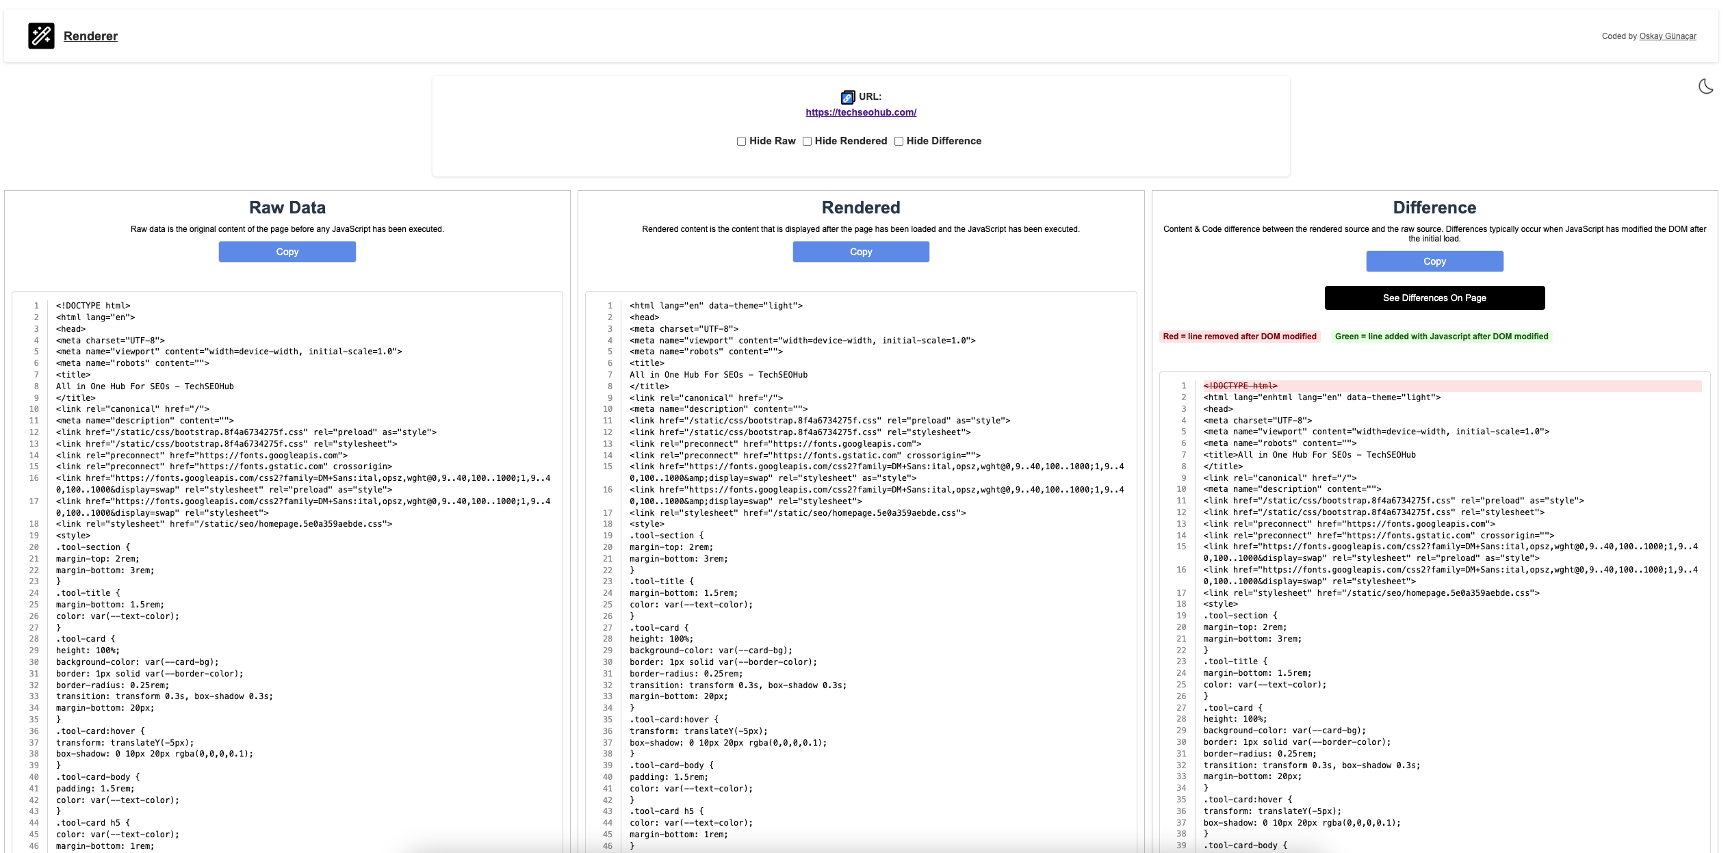Click the Renderer logo icon

pos(41,36)
